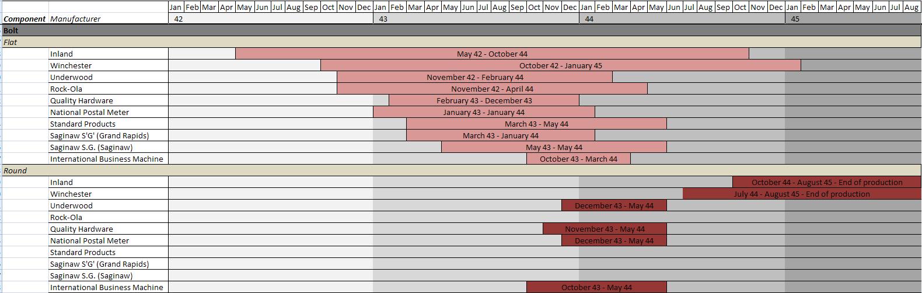Click the 'November 42 - February 44' bar
Image resolution: width=922 pixels, height=293 pixels.
click(x=475, y=77)
